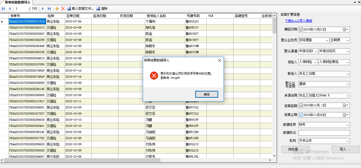The width and height of the screenshot is (361, 168).
Task: Click the 终保日期 column header
Action: click(132, 16)
